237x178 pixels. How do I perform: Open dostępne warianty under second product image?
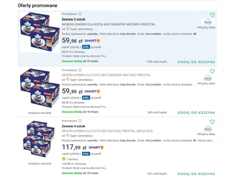40,113
